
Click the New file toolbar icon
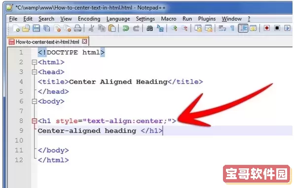(16, 29)
